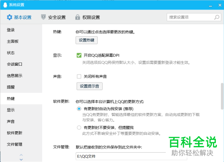The width and height of the screenshot is (224, 162).
Task: Select 状态 in the sidebar
Action: point(21,53)
